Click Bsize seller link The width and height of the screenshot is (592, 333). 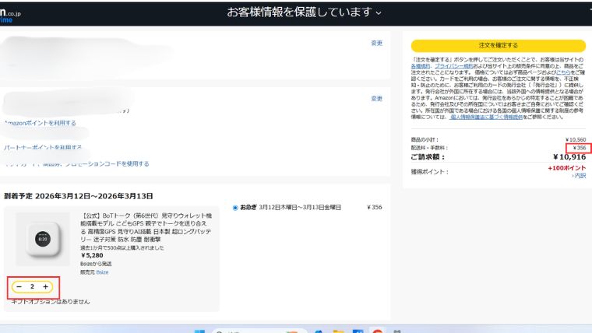pyautogui.click(x=103, y=272)
